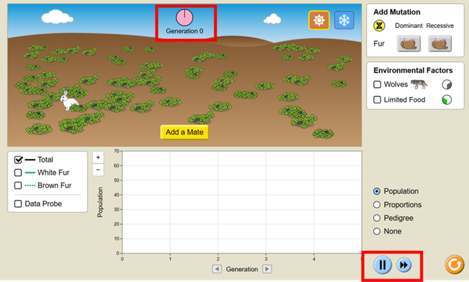Pause the simulation

382,265
